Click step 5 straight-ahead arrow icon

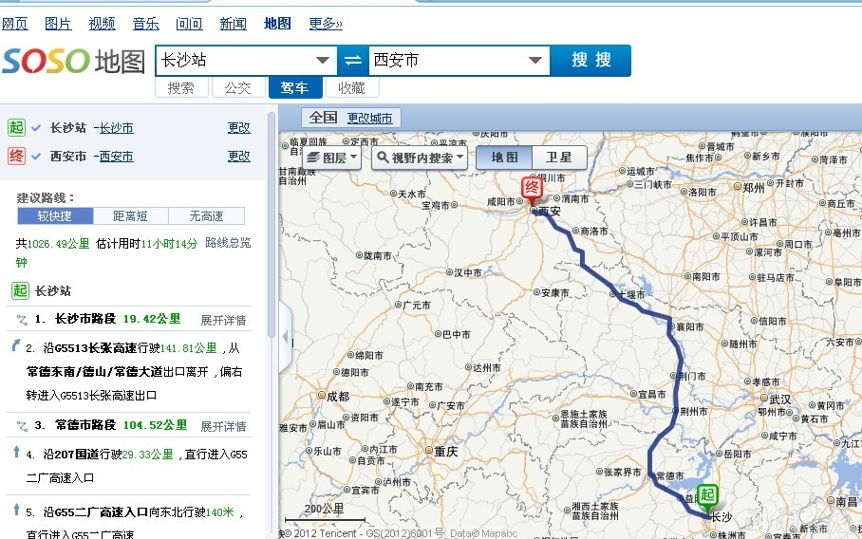coord(16,510)
